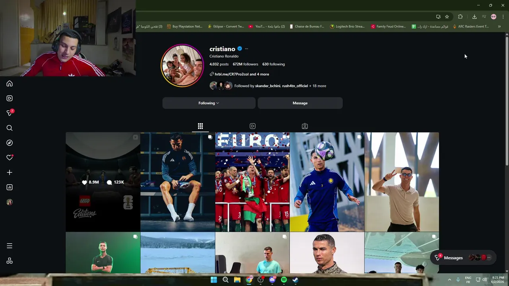Switch to the Tagged photos tab
This screenshot has width=509, height=286.
(305, 126)
